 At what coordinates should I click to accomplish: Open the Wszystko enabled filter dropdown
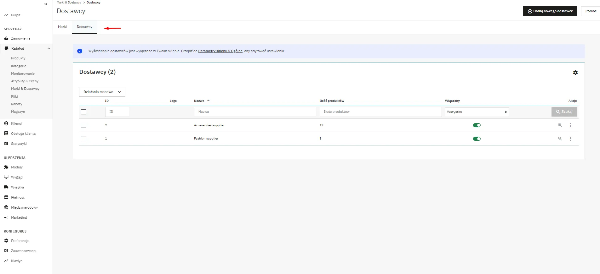tap(477, 112)
